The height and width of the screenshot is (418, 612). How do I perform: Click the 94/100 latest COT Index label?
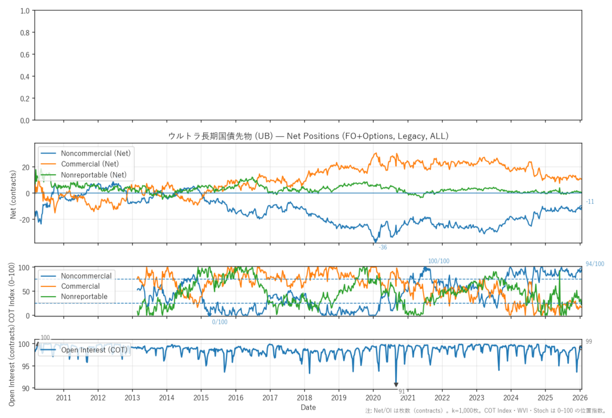[595, 264]
